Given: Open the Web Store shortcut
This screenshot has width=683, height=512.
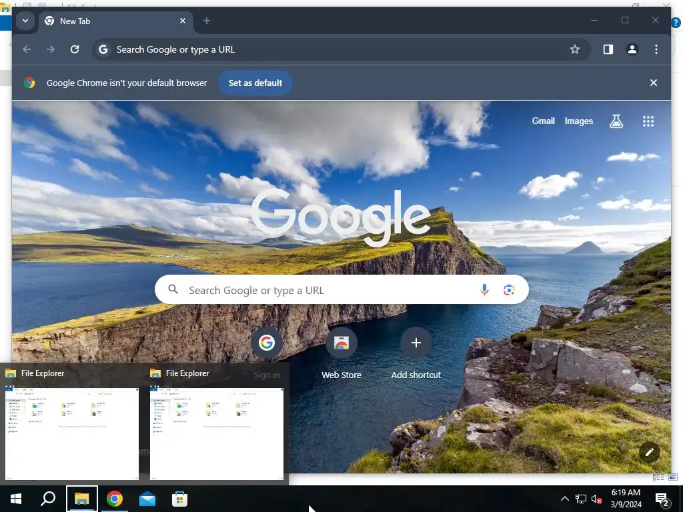Looking at the screenshot, I should pos(341,353).
